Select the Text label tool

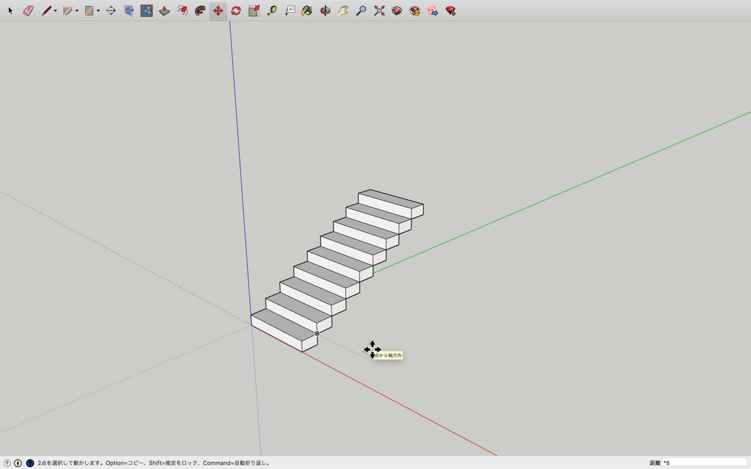point(290,11)
